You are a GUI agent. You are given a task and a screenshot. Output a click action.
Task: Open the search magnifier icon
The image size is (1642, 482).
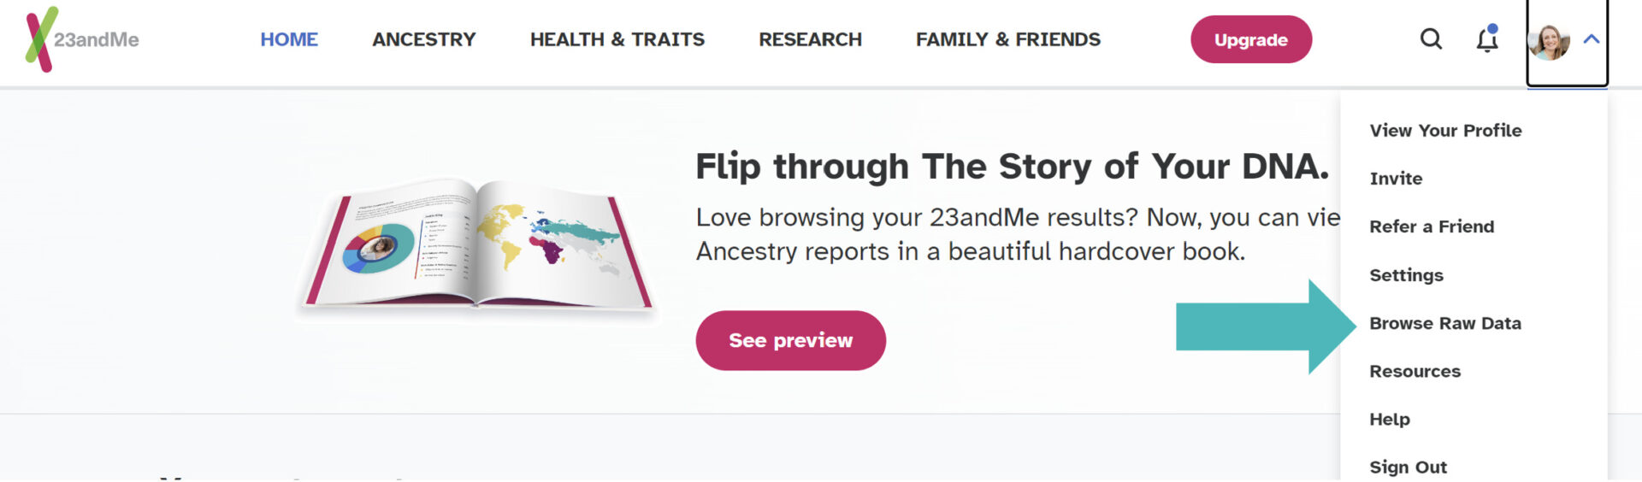(x=1431, y=39)
